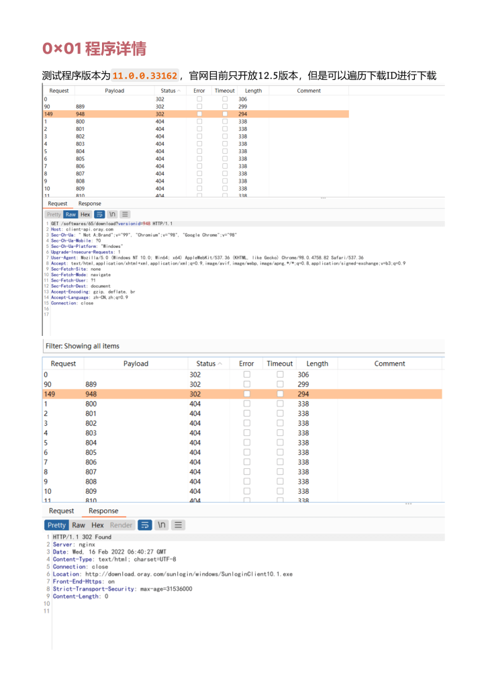Click the Accept-Language header line in the request
The width and height of the screenshot is (486, 688).
tap(89, 298)
